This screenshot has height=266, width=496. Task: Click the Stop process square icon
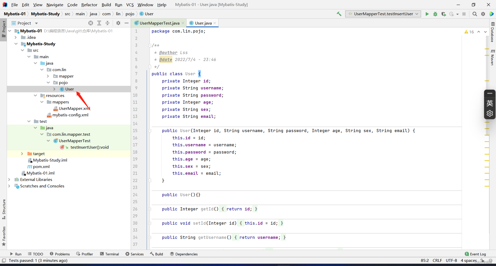(464, 14)
